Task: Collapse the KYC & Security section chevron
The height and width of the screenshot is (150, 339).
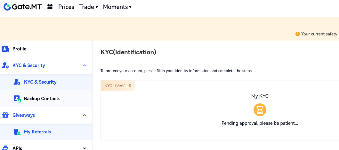Action: tap(85, 65)
